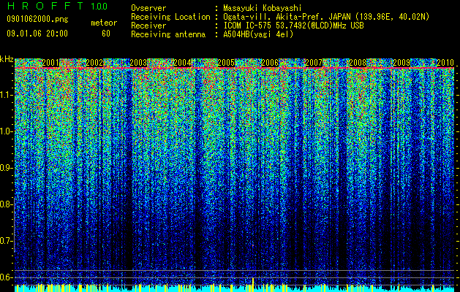Click the HROFFT 1.0.0 title text
The image size is (460, 292).
(x=58, y=6)
